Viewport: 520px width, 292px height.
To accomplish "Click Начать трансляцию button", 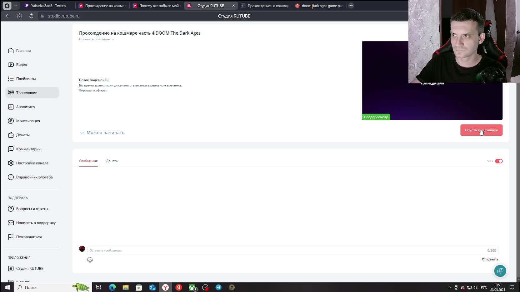I will [x=481, y=130].
